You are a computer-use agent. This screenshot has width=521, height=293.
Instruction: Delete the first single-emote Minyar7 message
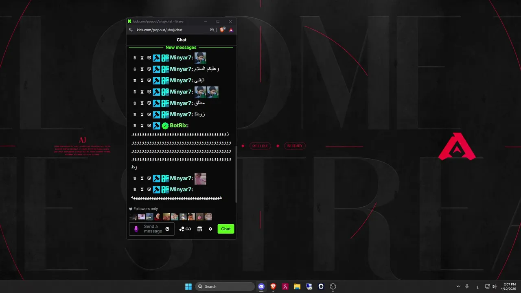(x=135, y=58)
